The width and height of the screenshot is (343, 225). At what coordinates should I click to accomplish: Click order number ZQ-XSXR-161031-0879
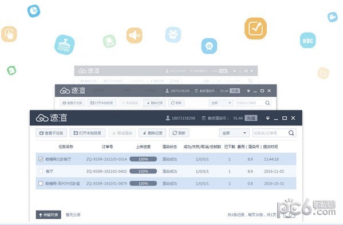[x=107, y=183]
